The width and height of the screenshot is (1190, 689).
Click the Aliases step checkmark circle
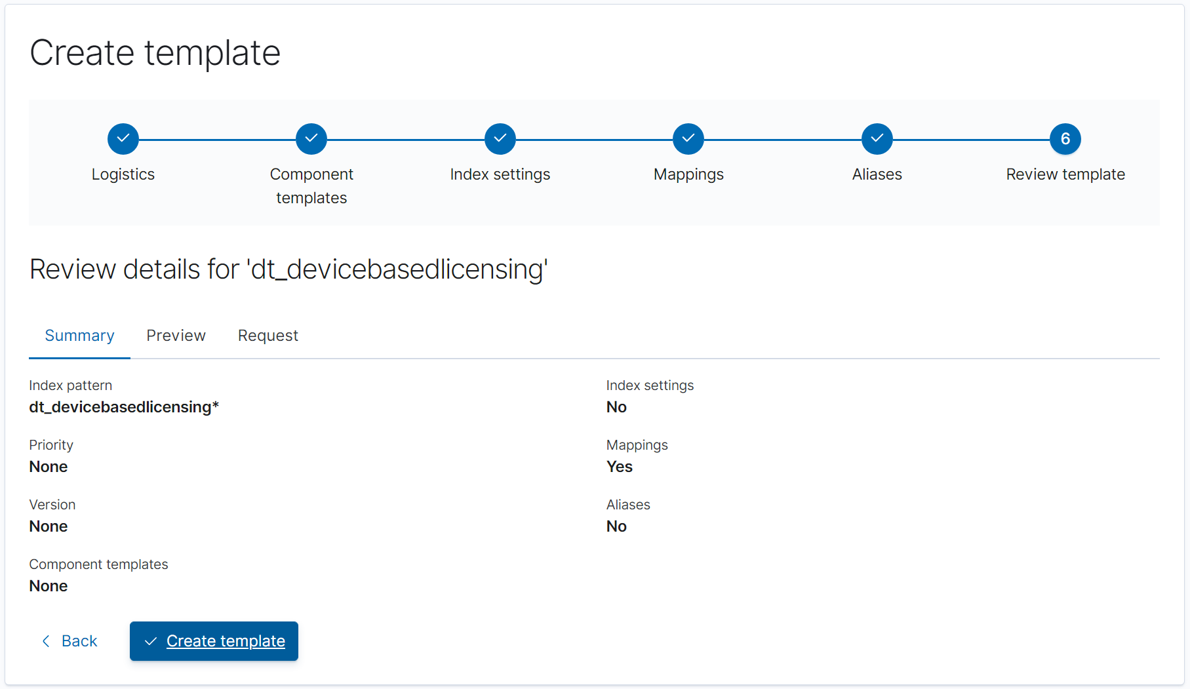(x=877, y=139)
